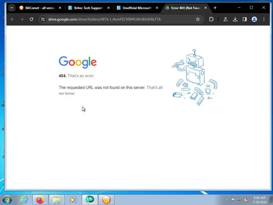
Task: Bookmark this page with the star
Action: (198, 19)
